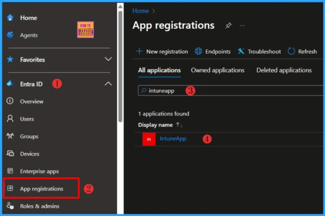Screen dimensions: 325x216
Task: Click the Groups people icon
Action: [x=10, y=136]
